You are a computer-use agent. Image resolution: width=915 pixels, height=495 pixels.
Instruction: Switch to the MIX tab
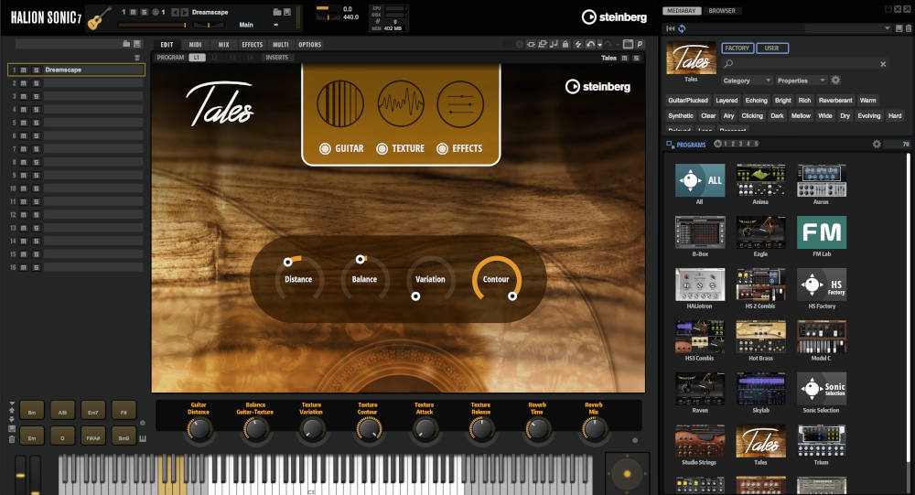pos(223,44)
